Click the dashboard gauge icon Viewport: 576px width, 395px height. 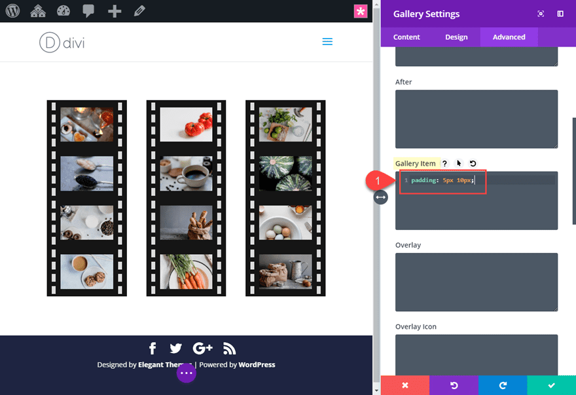pyautogui.click(x=63, y=11)
